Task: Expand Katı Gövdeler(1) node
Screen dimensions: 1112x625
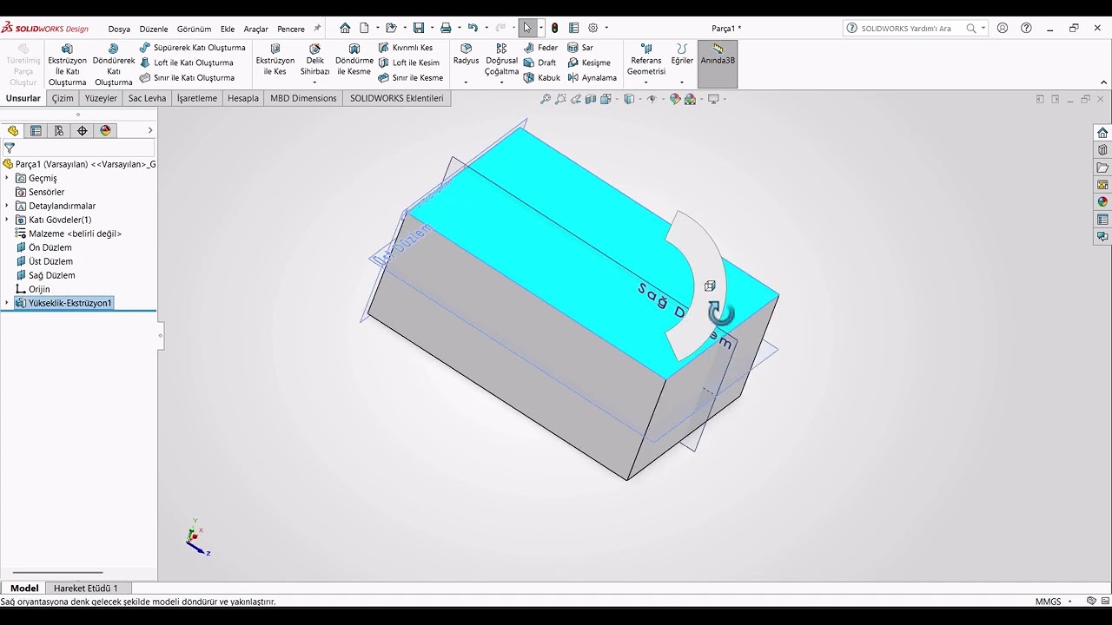Action: pyautogui.click(x=7, y=220)
